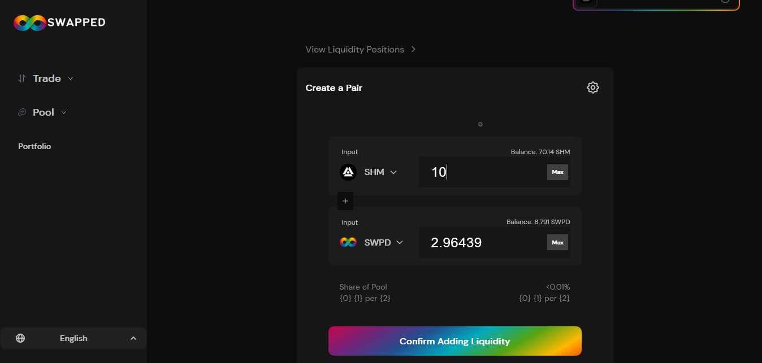
Task: Click the plus icon between inputs
Action: point(345,201)
